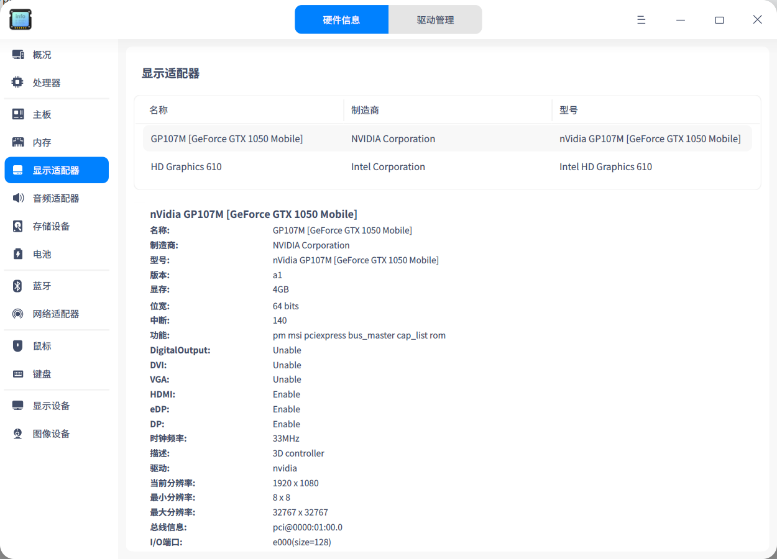Click the 制造商 column header

364,110
